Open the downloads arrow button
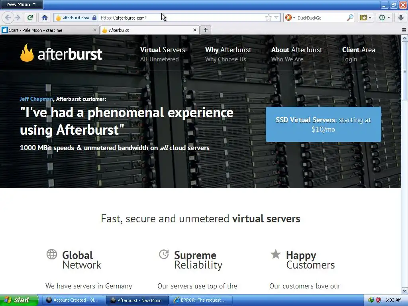408x306 pixels. pos(401,18)
